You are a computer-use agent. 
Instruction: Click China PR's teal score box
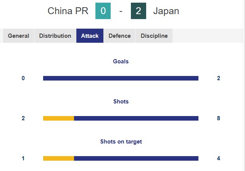(x=103, y=11)
